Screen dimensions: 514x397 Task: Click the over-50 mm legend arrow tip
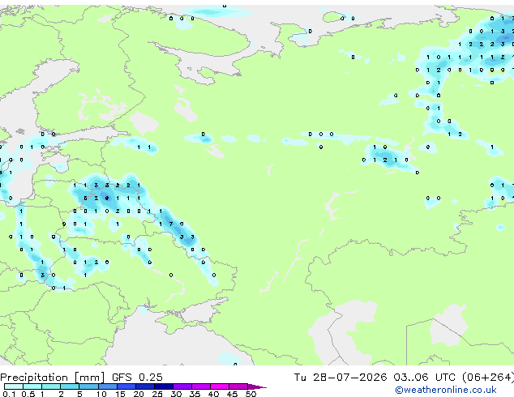point(258,386)
